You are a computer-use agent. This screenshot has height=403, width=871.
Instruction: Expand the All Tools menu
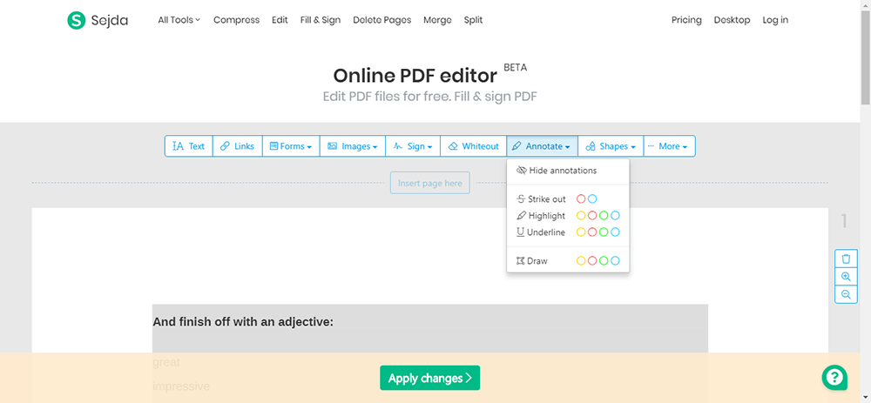coord(179,20)
